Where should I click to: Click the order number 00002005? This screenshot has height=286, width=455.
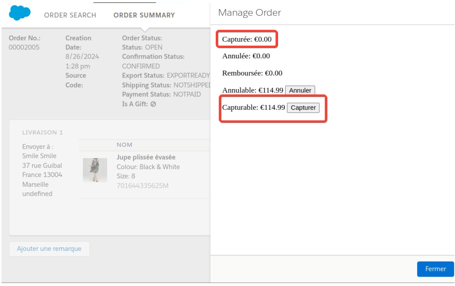click(24, 47)
